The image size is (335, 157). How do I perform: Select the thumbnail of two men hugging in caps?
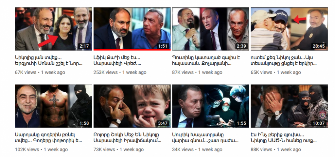(x=289, y=29)
